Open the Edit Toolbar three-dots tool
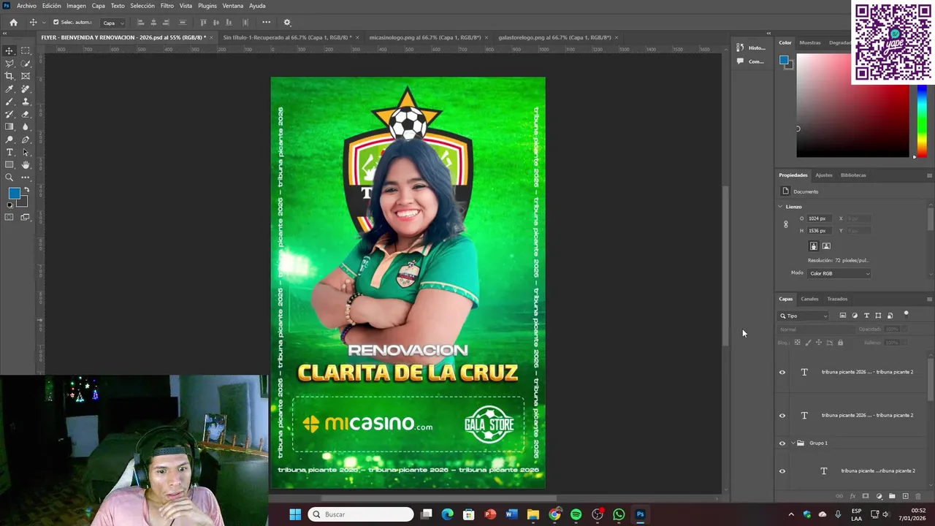Image resolution: width=935 pixels, height=526 pixels. [26, 178]
